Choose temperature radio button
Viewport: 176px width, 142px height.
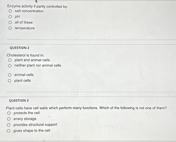[x=10, y=28]
